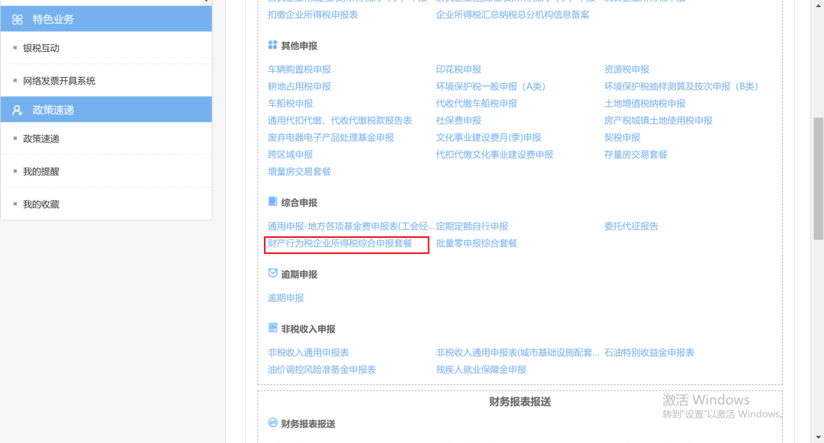Open 代扣代缴文化事业建设费申报

pos(494,154)
